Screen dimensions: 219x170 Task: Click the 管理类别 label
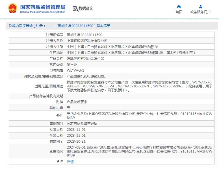click(56, 64)
